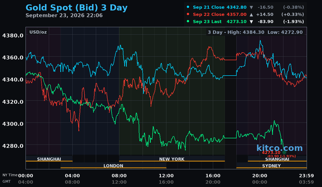Click the down arrow beside -16.50
This screenshot has width=322, height=187.
click(251, 7)
